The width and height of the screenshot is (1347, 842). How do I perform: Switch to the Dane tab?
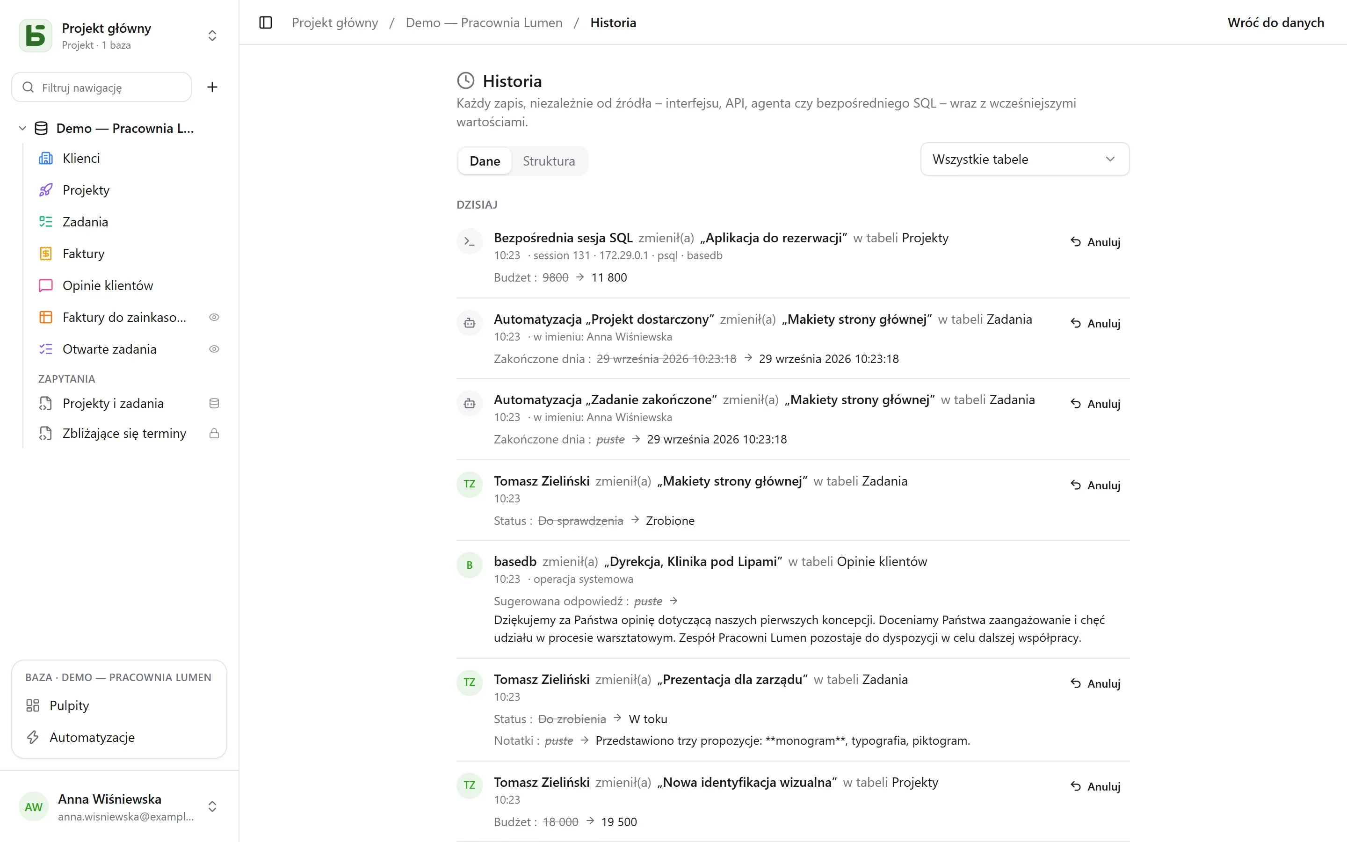484,161
